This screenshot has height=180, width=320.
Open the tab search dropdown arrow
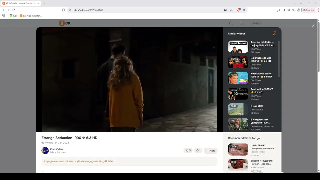point(295,3)
